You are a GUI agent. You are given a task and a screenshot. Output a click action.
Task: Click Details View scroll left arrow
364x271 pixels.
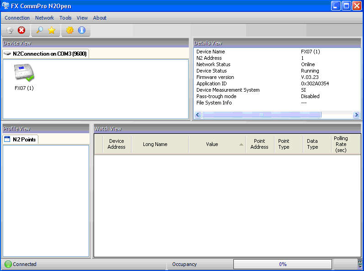(198, 115)
